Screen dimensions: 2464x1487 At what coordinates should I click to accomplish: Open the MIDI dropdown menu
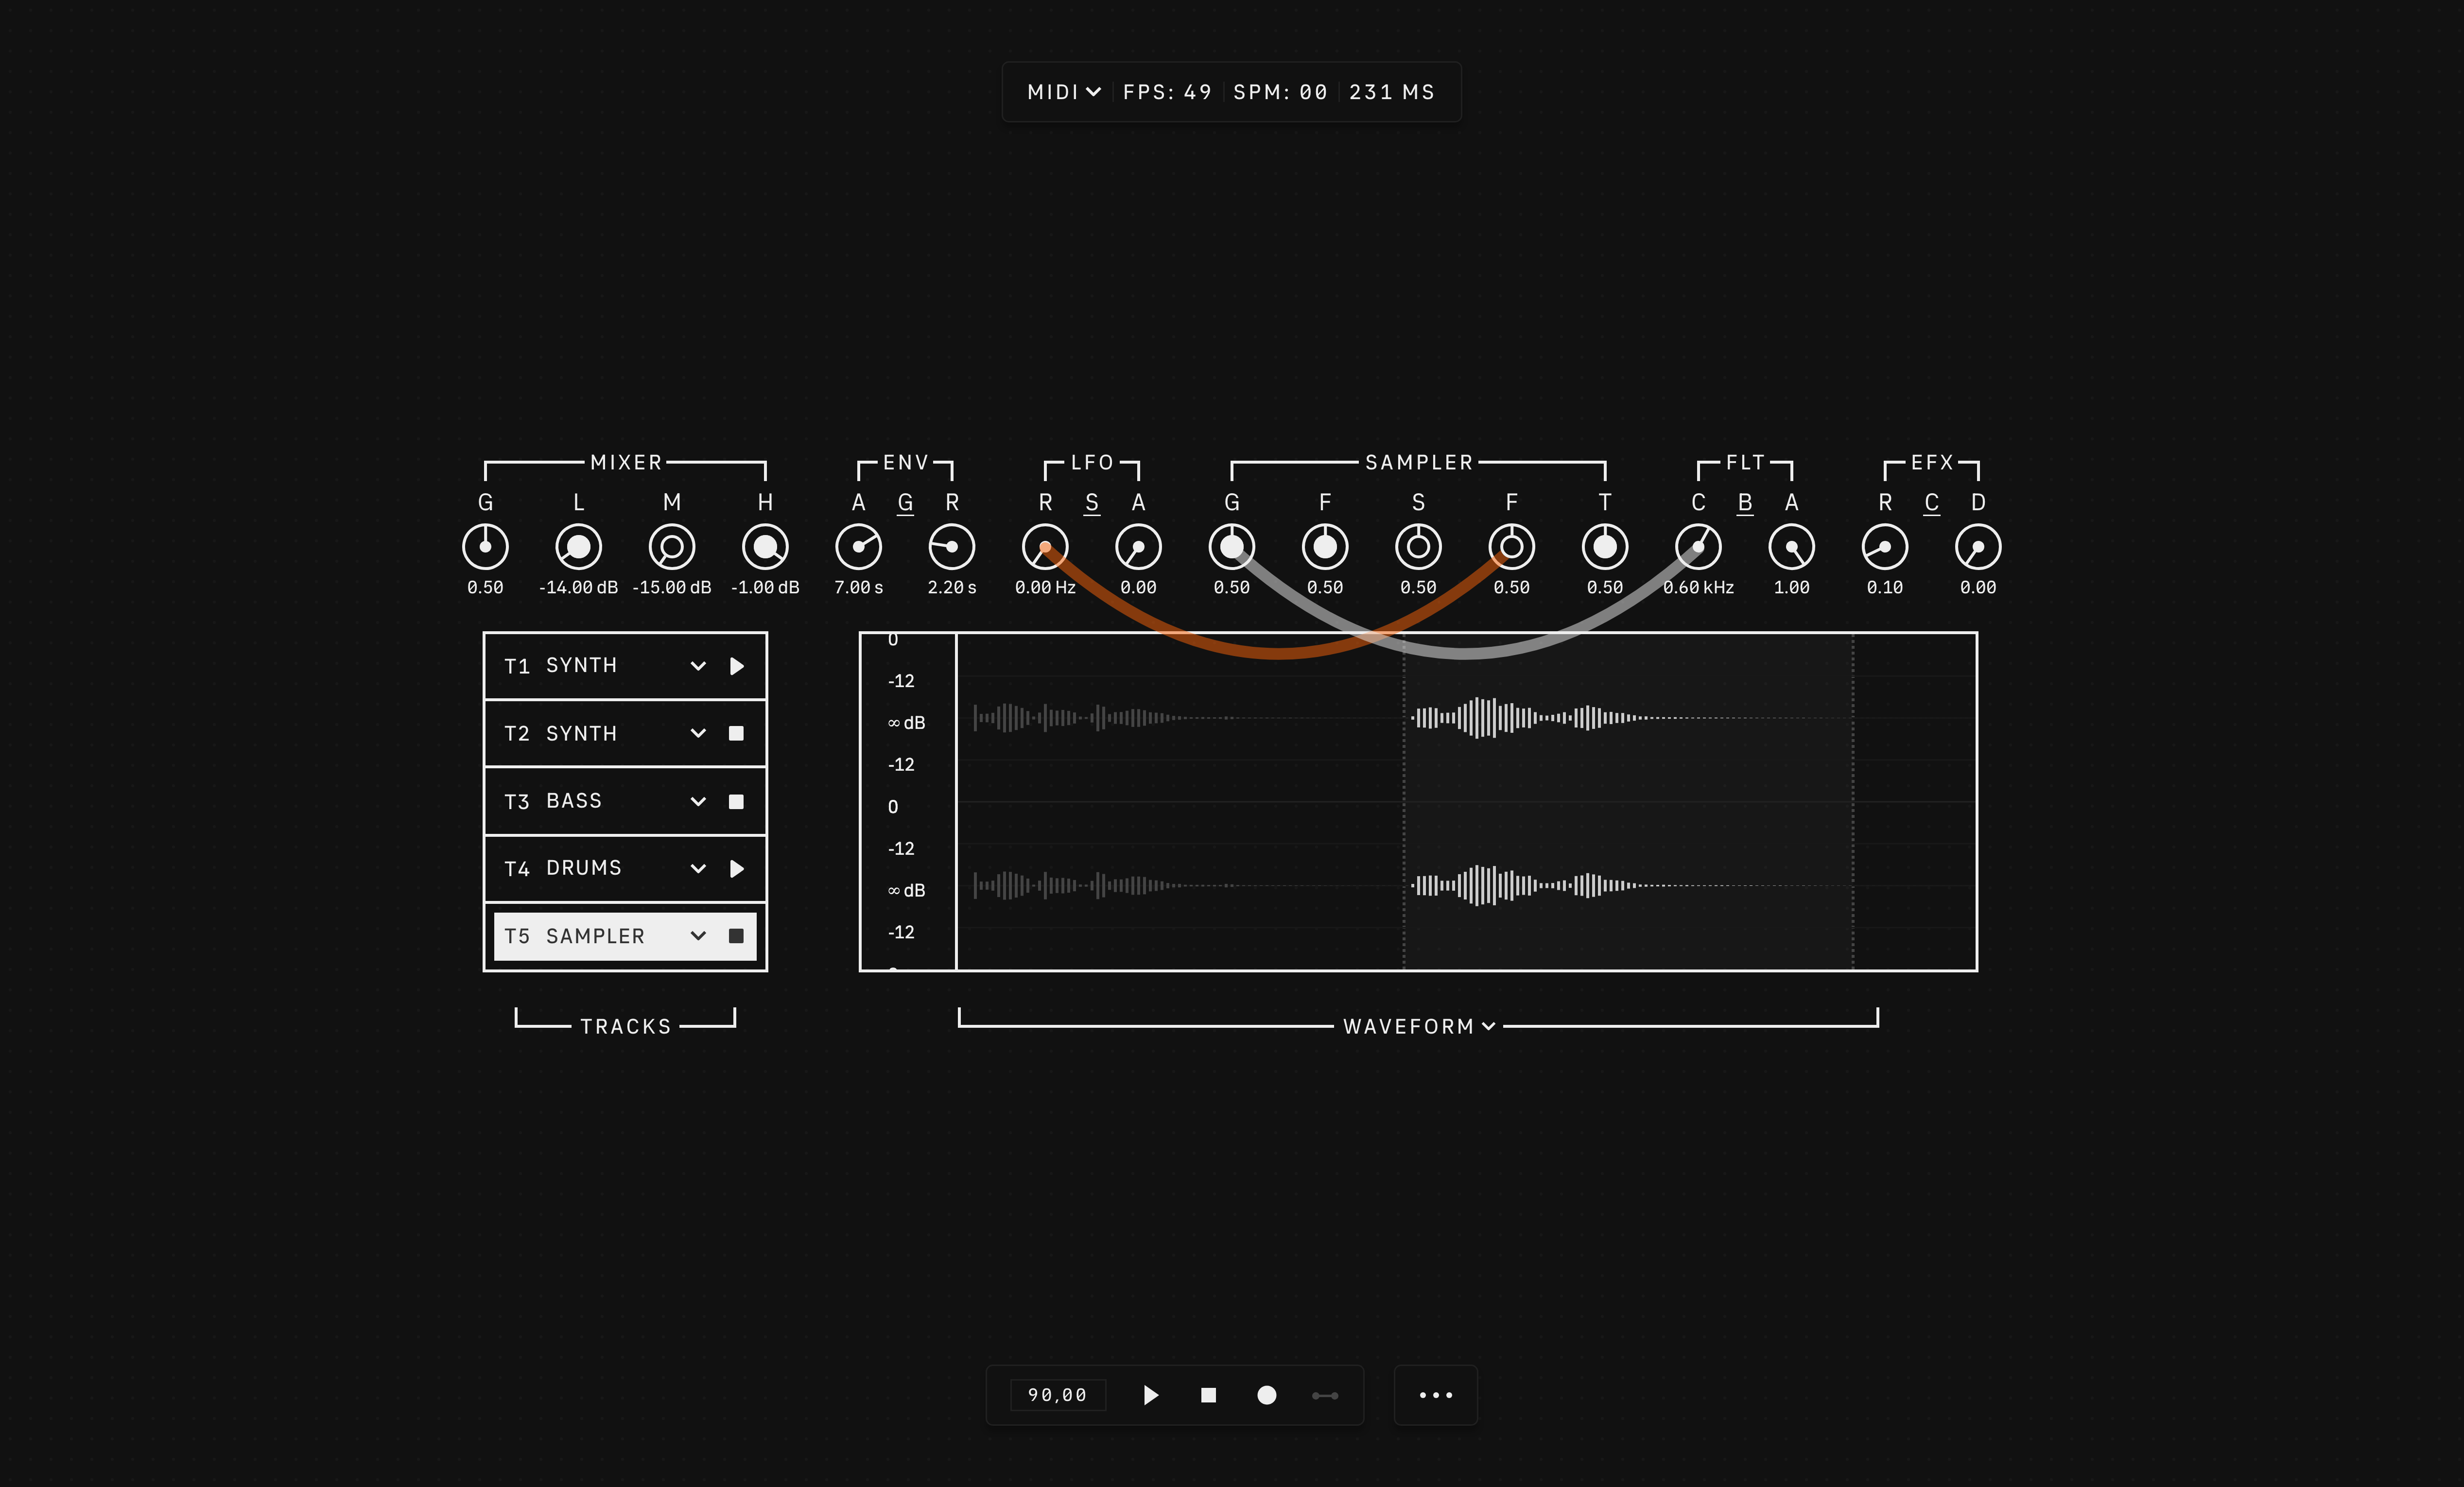point(1063,92)
